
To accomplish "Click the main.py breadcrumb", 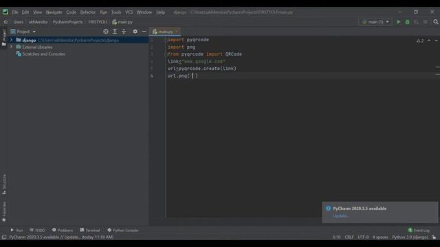I will click(122, 22).
